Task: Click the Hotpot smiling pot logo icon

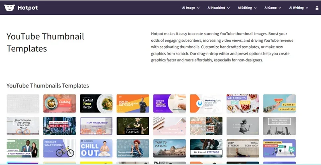Action: (x=9, y=8)
